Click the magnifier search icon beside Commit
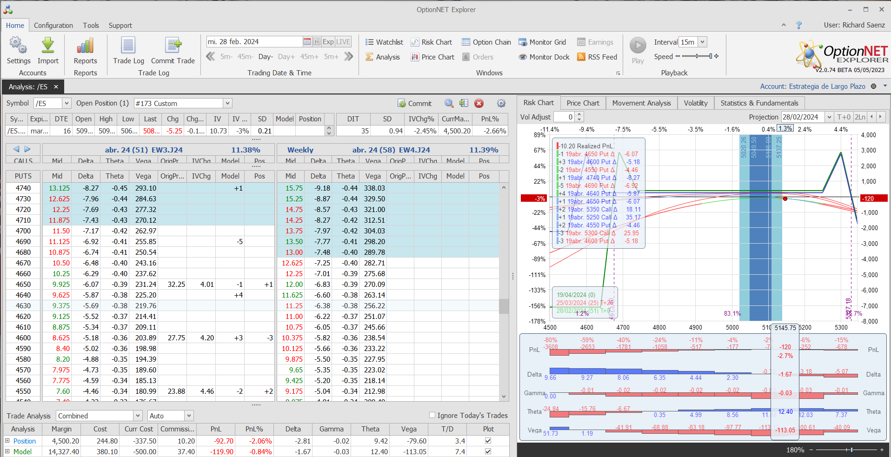This screenshot has width=891, height=457. point(449,103)
